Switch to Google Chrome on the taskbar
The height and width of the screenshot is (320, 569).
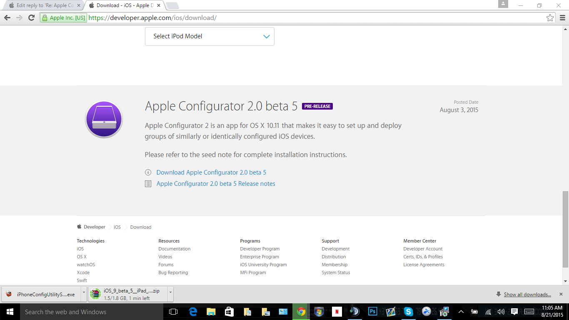(x=301, y=312)
